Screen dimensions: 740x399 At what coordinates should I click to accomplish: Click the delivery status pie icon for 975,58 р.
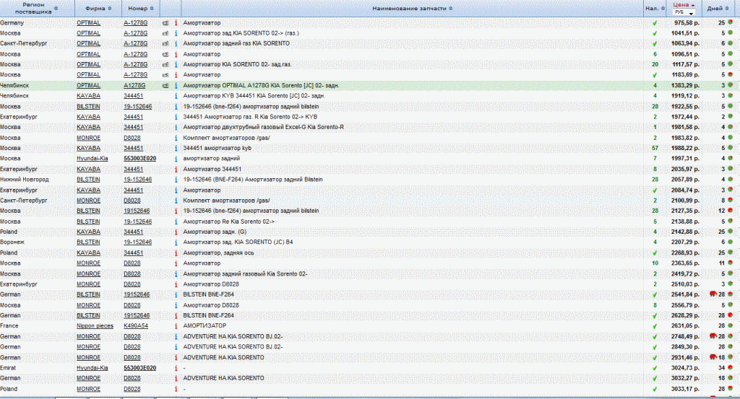tap(730, 23)
